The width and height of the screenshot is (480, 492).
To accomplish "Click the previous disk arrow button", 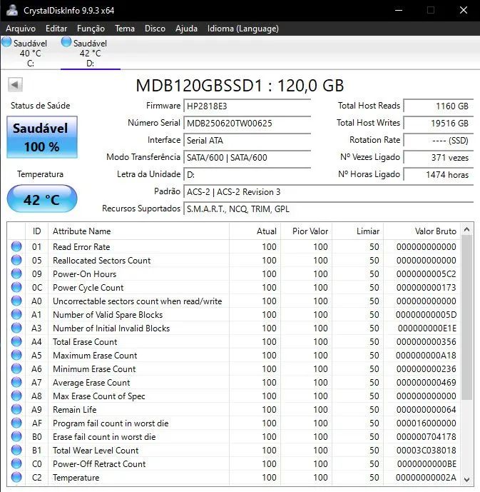I will [15, 85].
